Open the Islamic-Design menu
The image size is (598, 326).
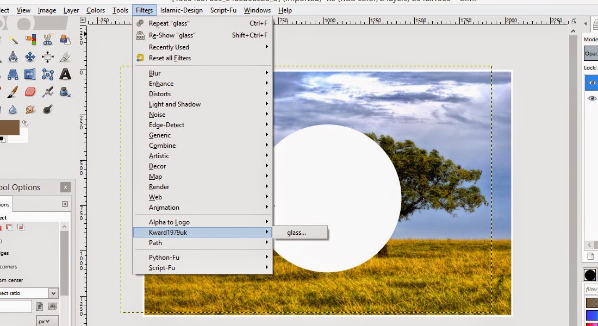coord(181,10)
